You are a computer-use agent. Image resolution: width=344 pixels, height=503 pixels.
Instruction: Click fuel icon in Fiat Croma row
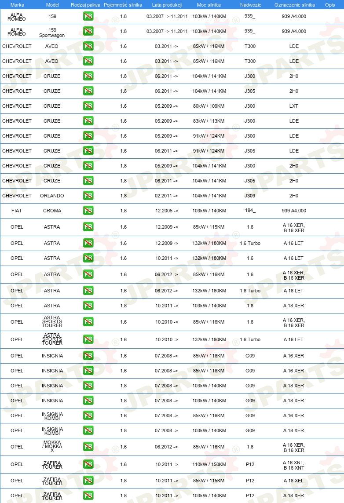[88, 211]
